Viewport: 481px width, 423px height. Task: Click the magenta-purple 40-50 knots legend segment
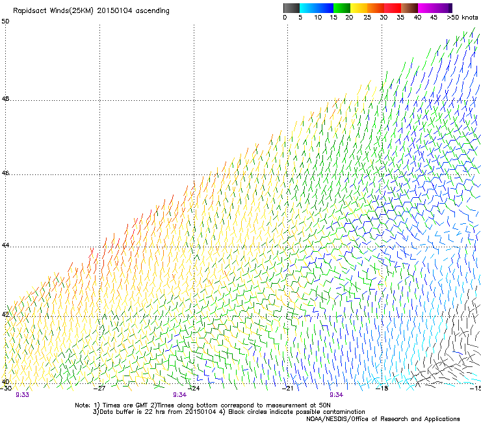[435, 8]
